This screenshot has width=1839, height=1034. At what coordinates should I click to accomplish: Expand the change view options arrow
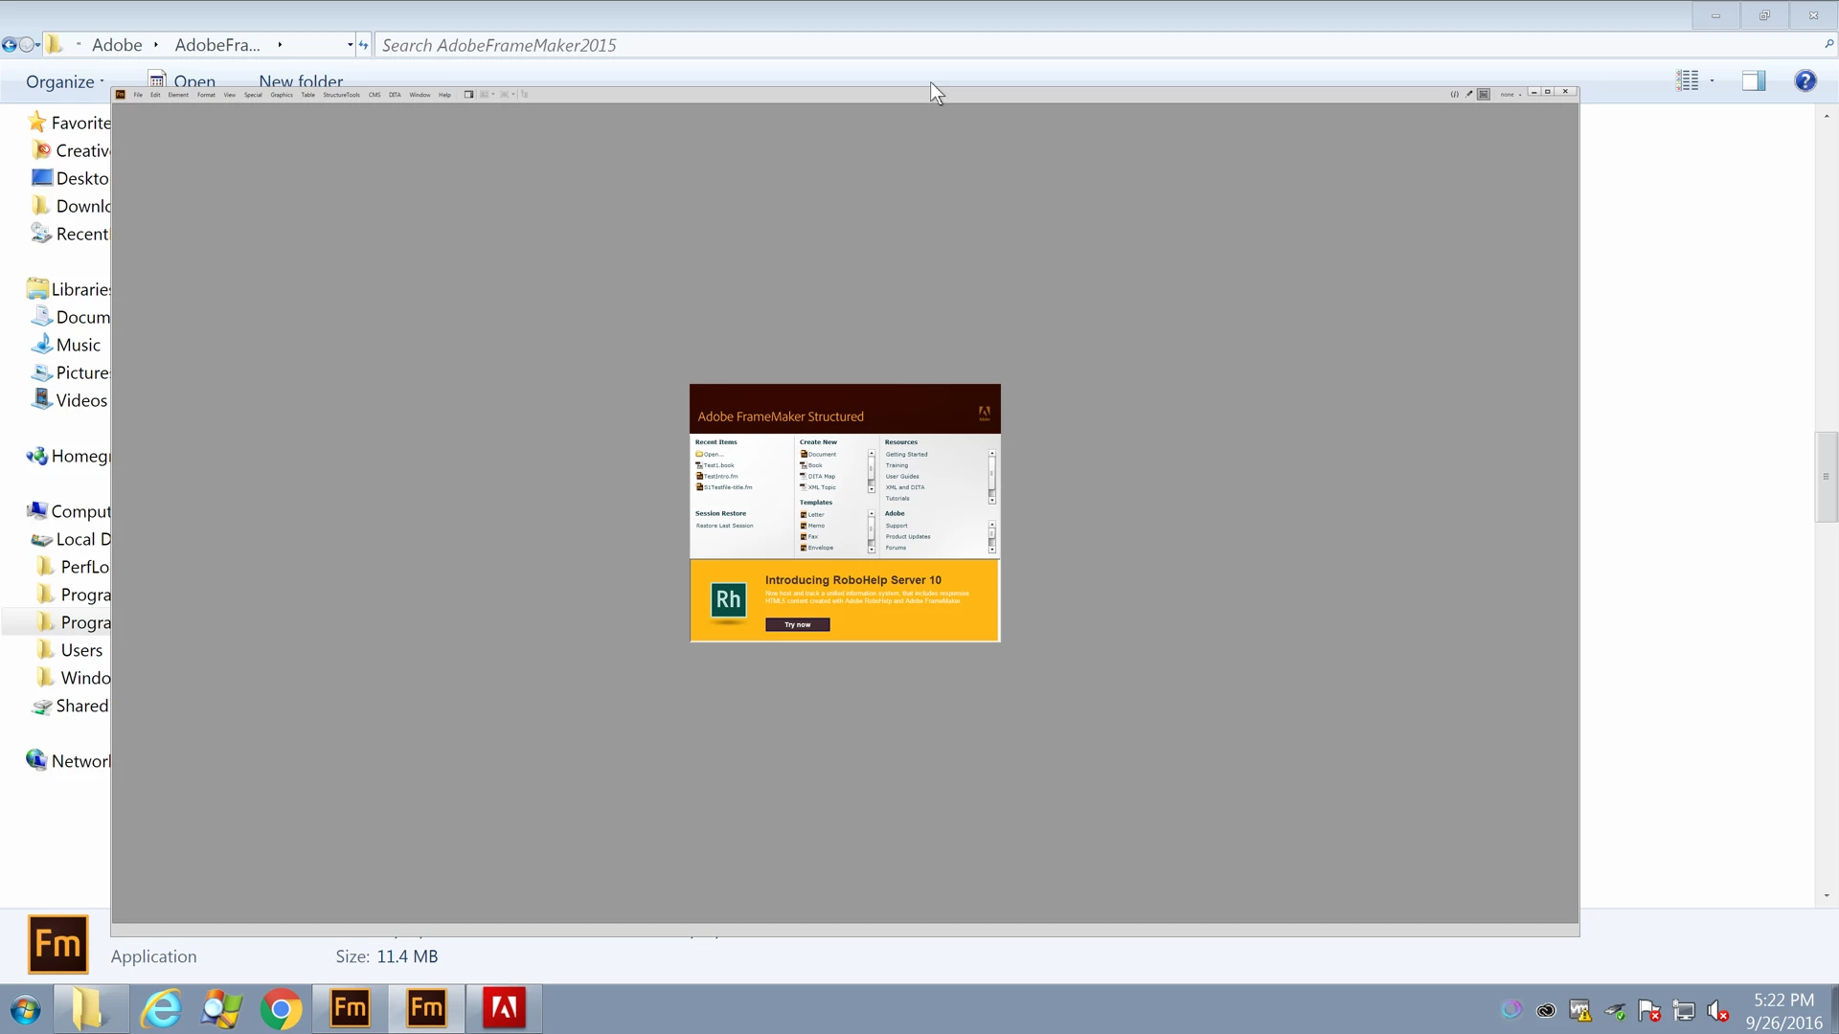tap(1713, 81)
